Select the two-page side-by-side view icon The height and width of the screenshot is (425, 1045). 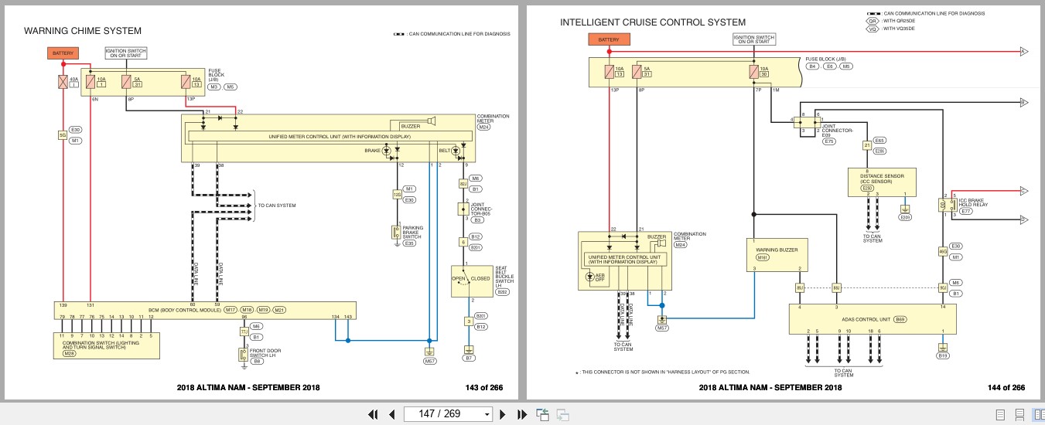(1038, 414)
